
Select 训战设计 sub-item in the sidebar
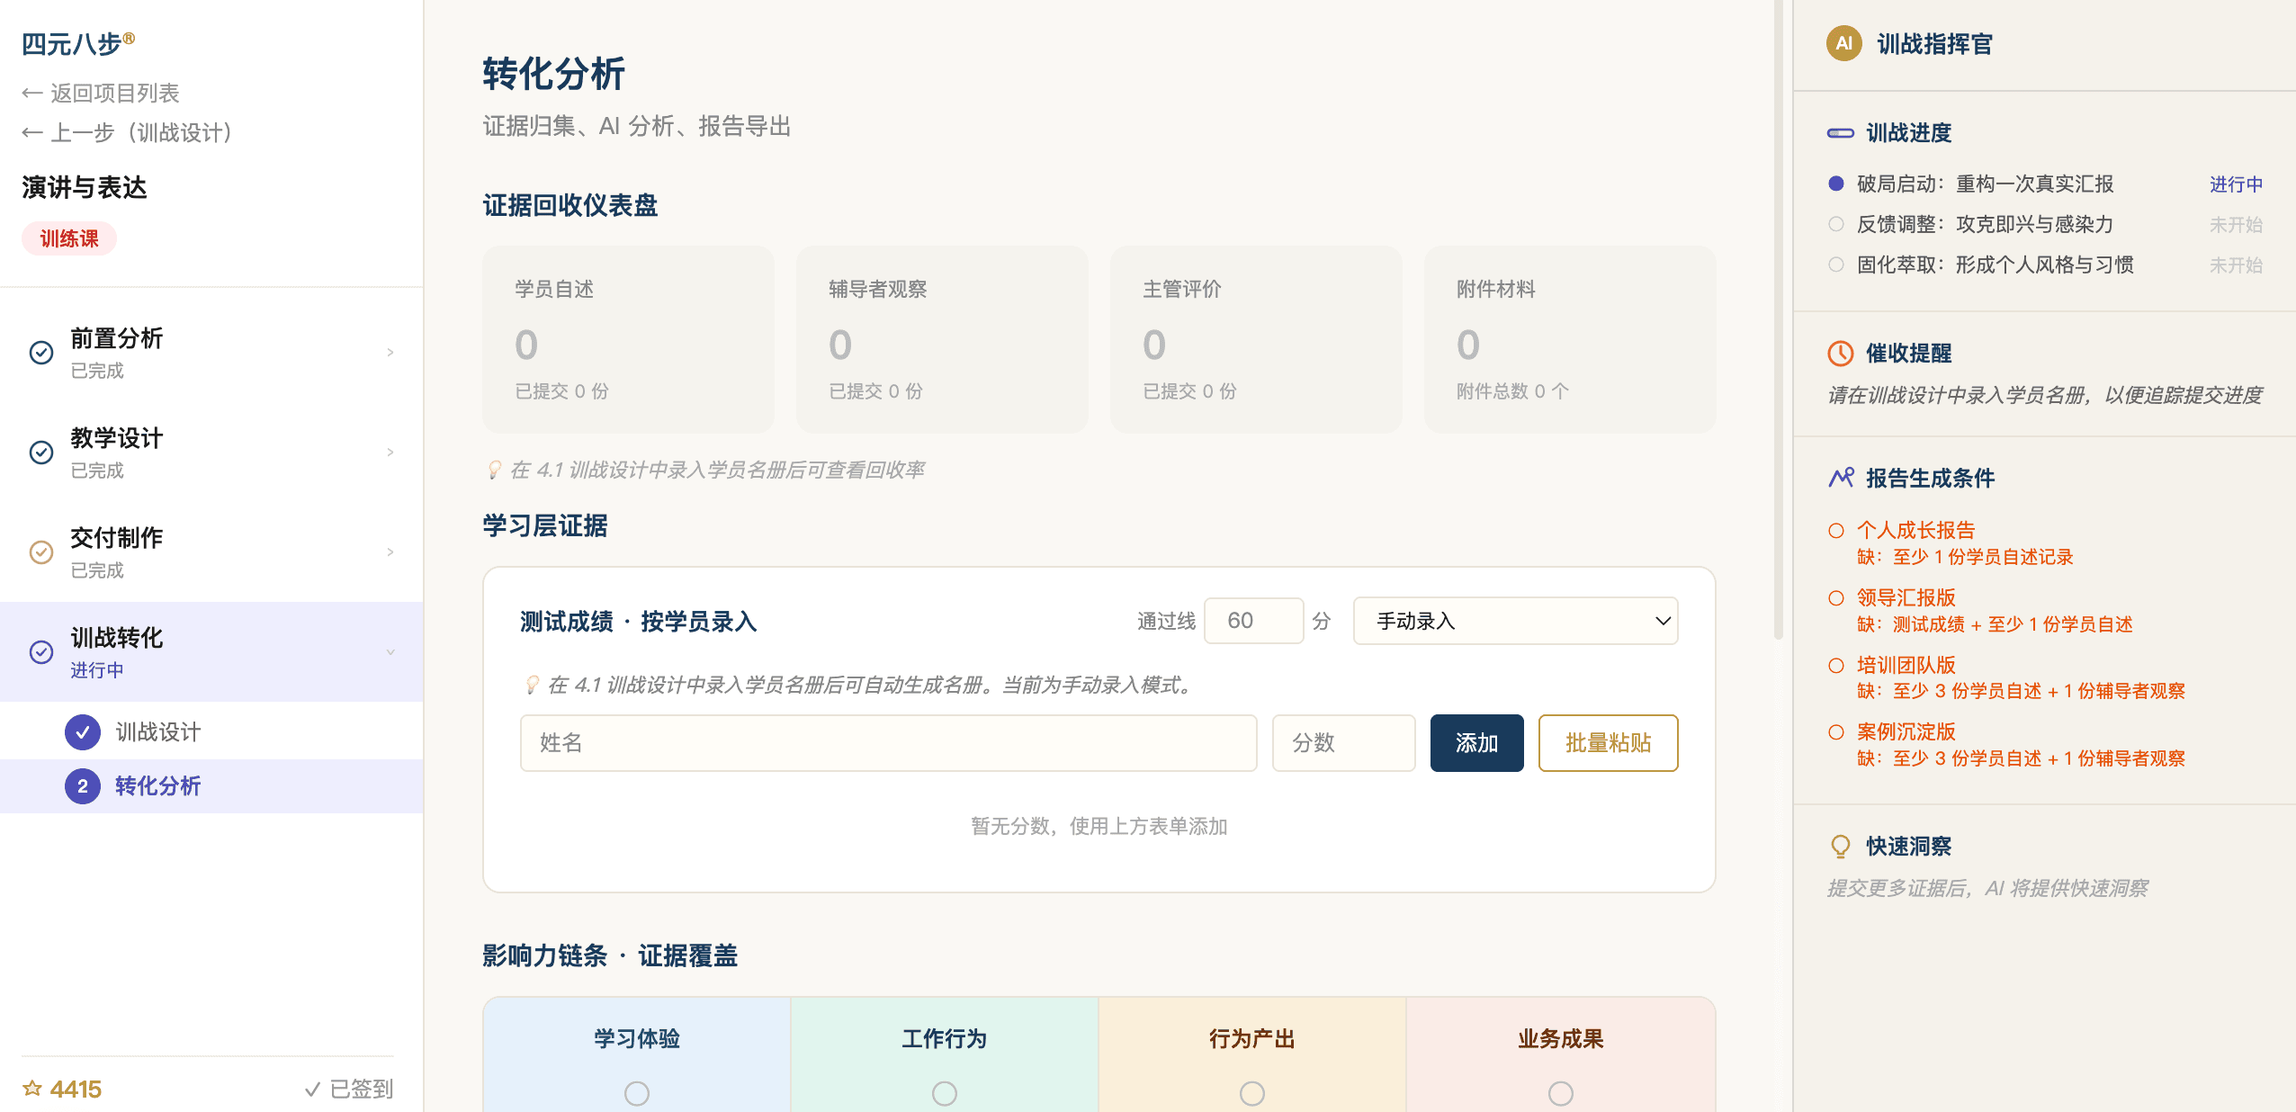point(158,731)
